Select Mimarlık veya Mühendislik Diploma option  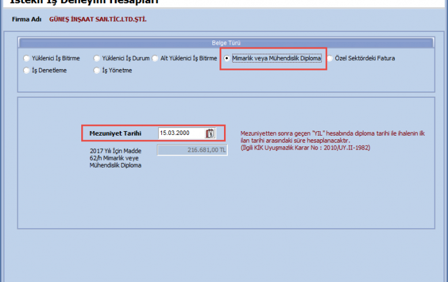point(227,58)
